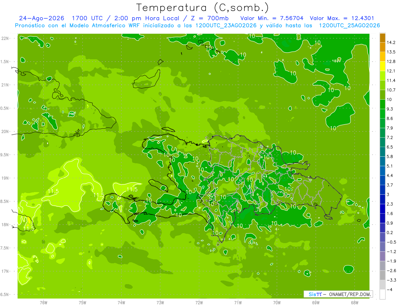The width and height of the screenshot is (398, 307).
Task: Click the "Temperatura (C,somb.)" chart title
Action: 203,8
